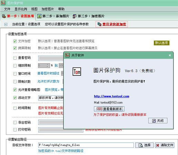Click the 选择 browse button

[145, 145]
